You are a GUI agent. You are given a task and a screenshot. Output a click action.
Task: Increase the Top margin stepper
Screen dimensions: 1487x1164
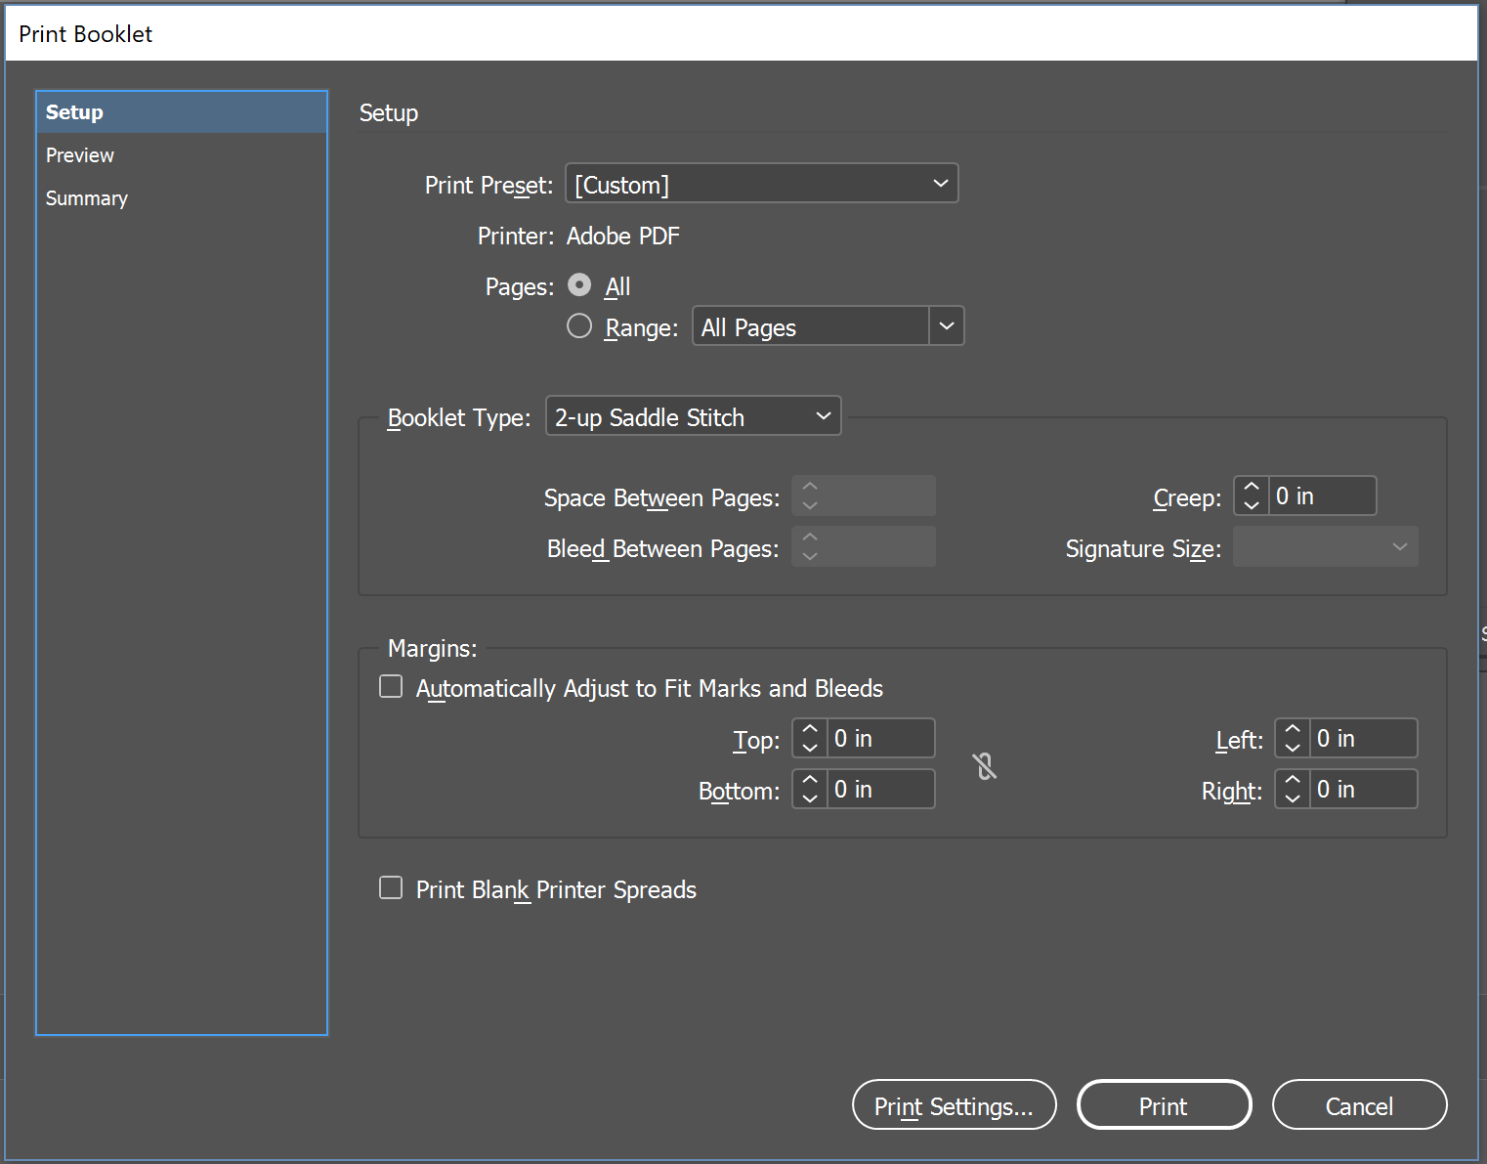tap(810, 729)
